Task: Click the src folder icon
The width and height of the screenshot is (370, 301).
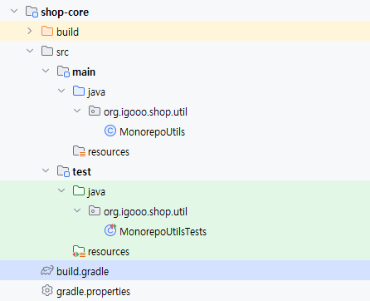Action: (x=47, y=51)
